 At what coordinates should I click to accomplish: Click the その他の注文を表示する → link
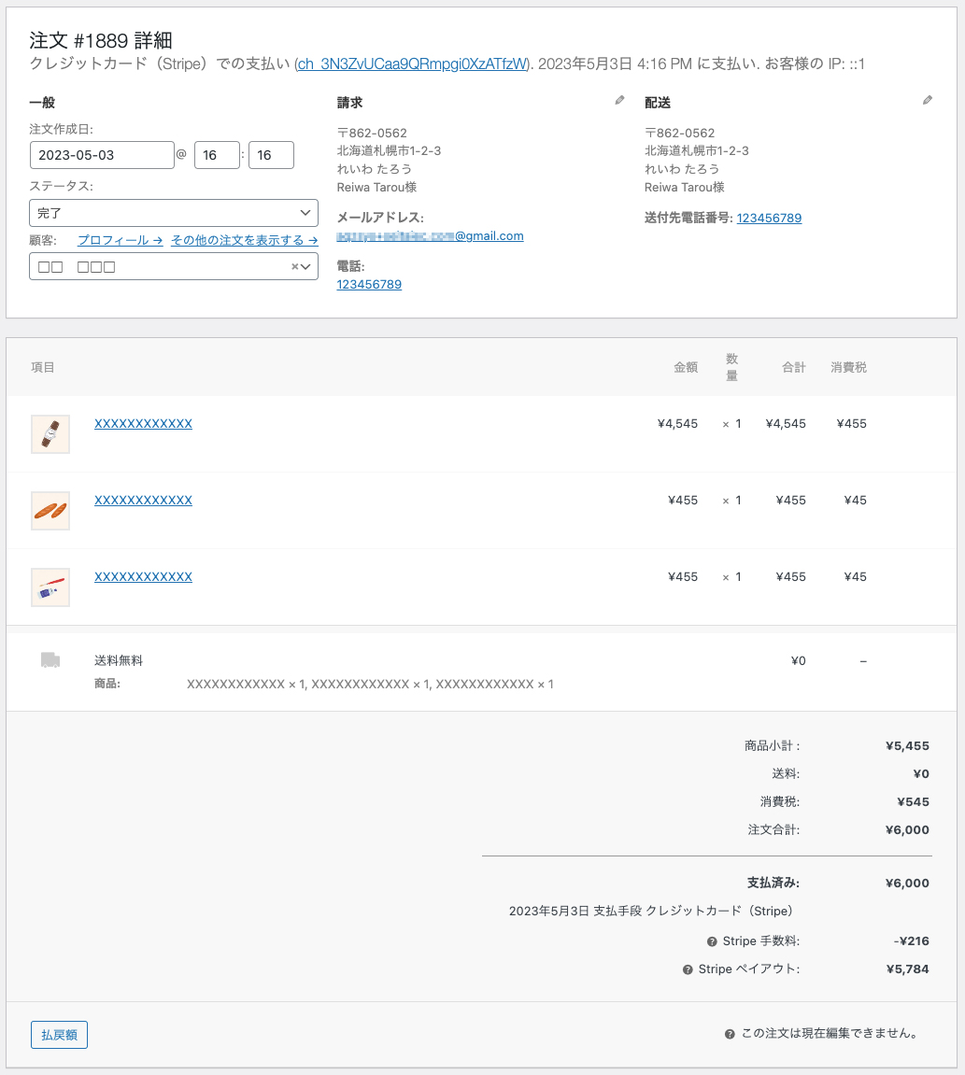244,240
